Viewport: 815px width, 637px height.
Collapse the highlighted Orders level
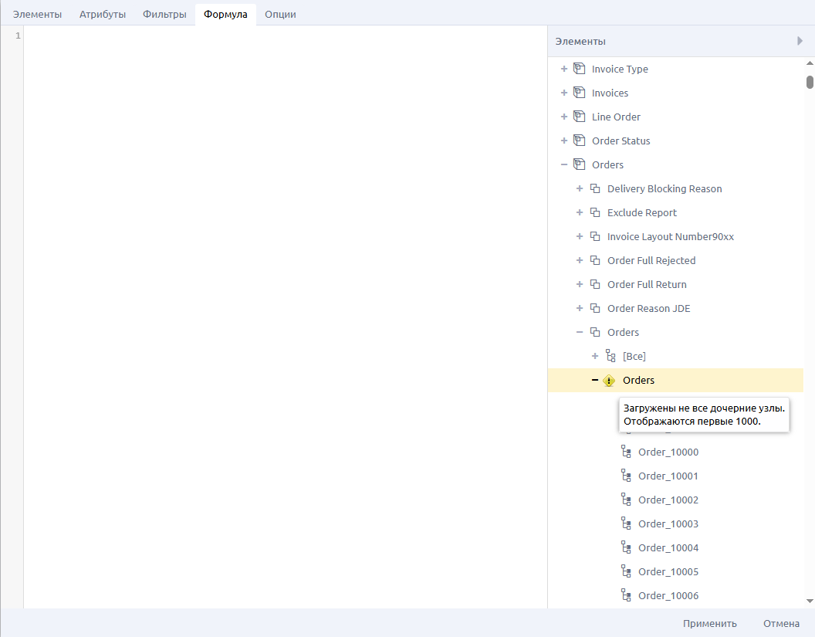tap(595, 380)
